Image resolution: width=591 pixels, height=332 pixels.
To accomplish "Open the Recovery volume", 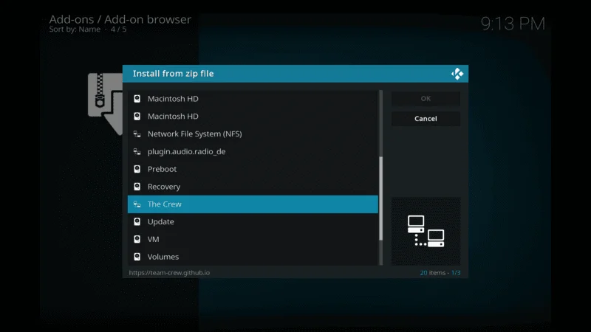I will (253, 187).
